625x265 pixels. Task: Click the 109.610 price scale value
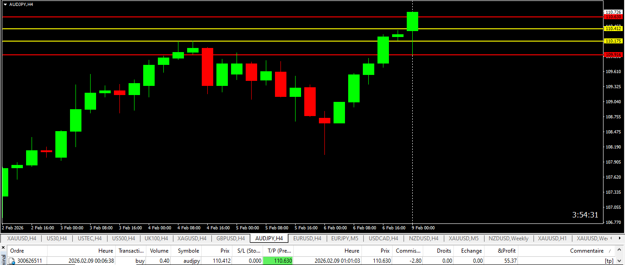[613, 72]
